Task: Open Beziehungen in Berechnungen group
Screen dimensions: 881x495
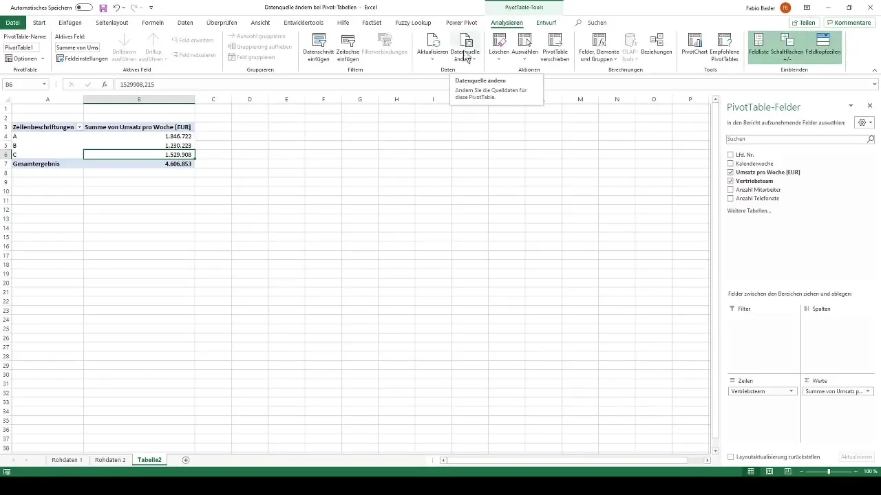Action: [656, 44]
